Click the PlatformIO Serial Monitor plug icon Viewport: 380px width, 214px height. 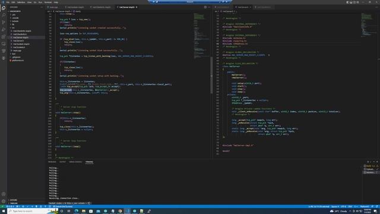point(45,206)
